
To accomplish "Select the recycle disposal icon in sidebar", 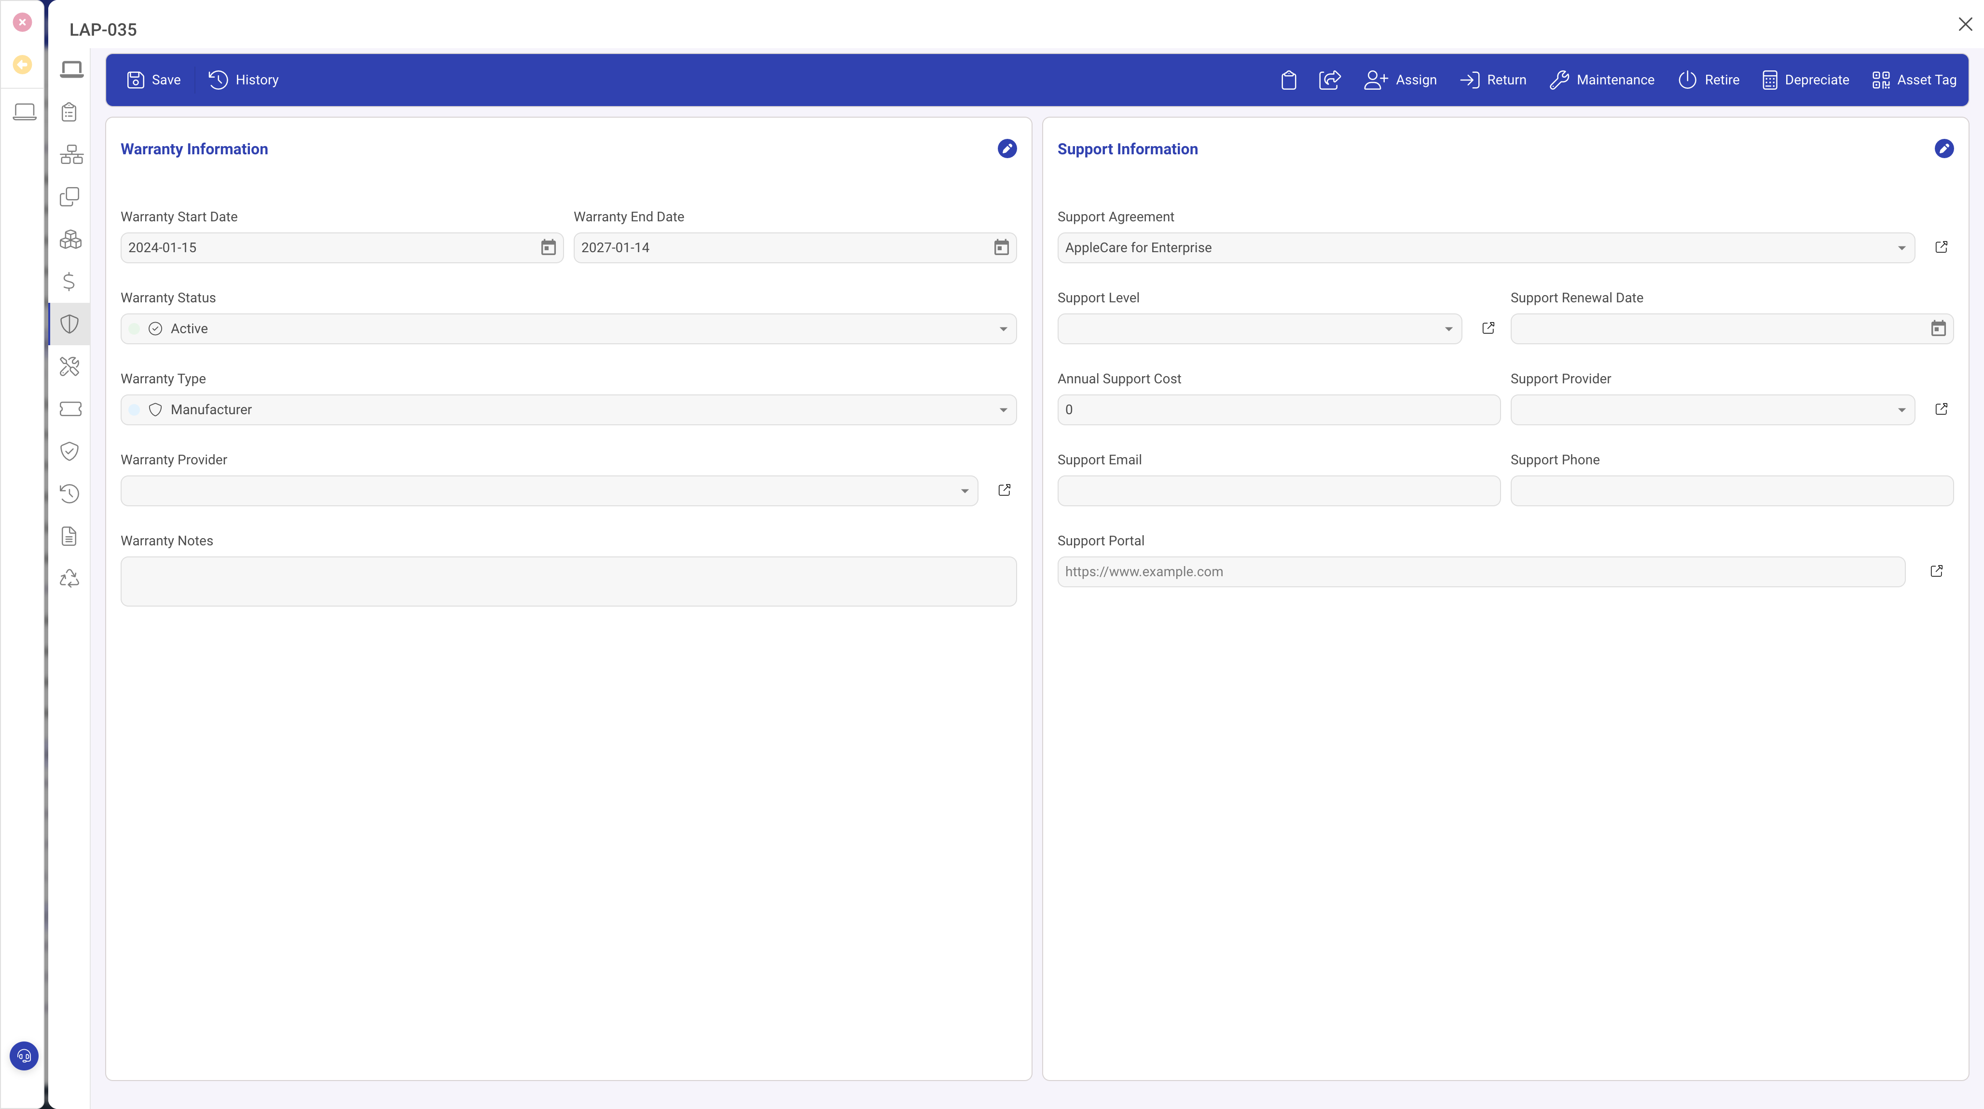I will [x=69, y=578].
